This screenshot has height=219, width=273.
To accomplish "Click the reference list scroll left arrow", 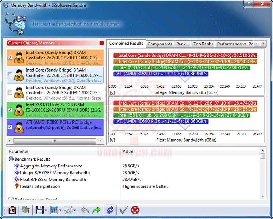I will (x=9, y=141).
